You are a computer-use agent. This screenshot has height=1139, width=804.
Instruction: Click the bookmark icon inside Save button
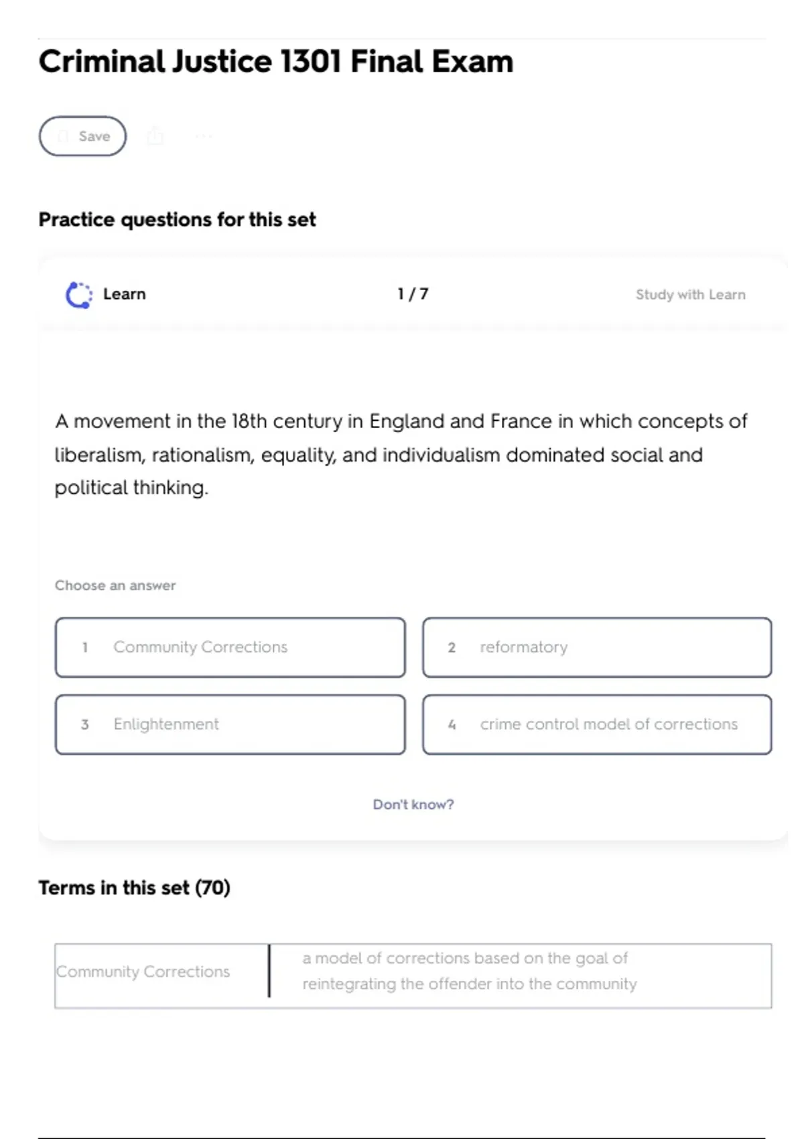click(x=62, y=136)
